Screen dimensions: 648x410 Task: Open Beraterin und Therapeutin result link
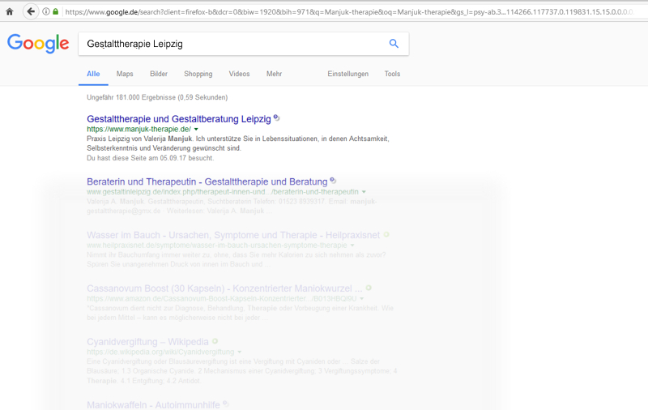(207, 182)
